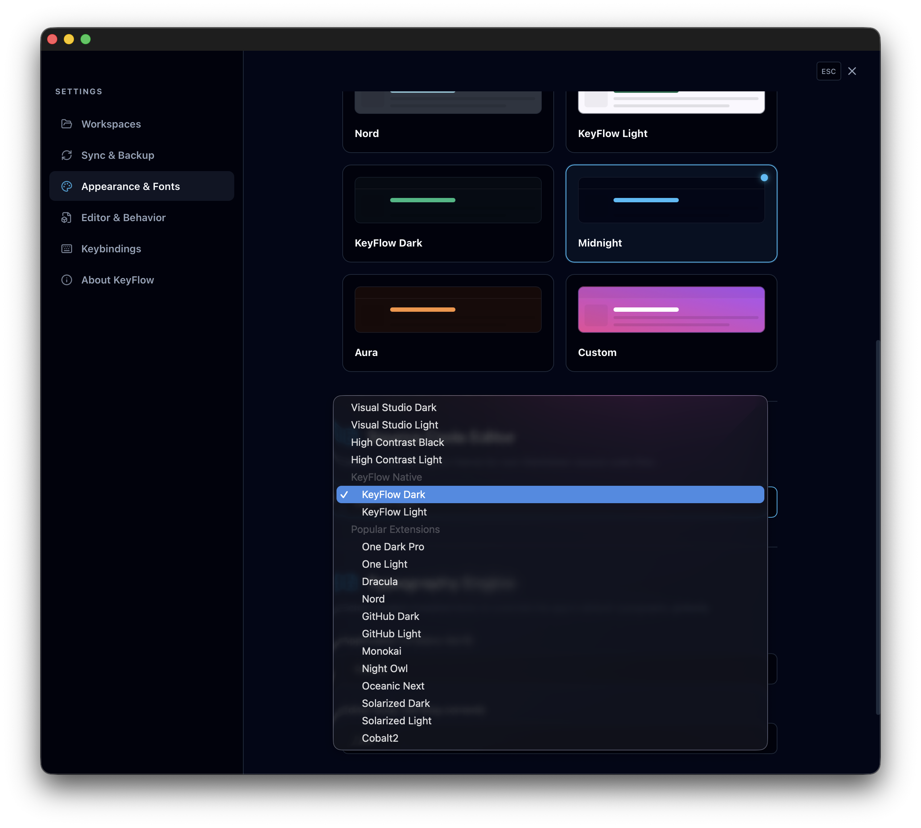
Task: Click the Workspaces folder icon
Action: point(67,124)
